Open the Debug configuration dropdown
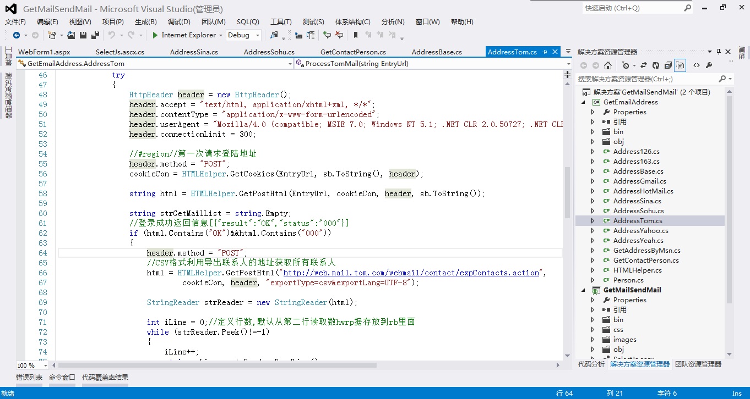The height and width of the screenshot is (399, 750). (x=243, y=35)
